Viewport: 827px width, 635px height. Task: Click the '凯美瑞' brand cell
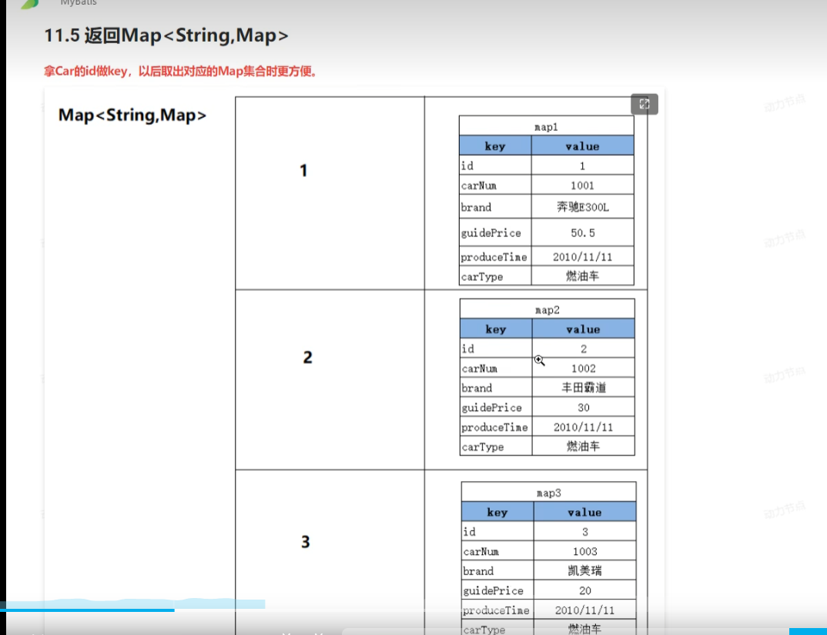[x=585, y=570]
